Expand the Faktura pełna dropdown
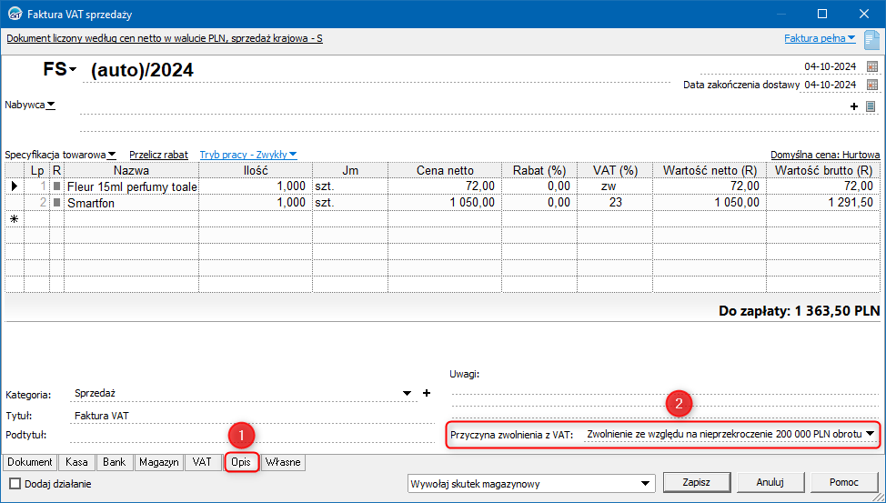Screen dimensions: 886x503 (x=820, y=38)
